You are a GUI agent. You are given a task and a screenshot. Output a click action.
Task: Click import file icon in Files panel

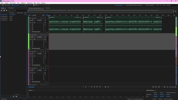pyautogui.click(x=4, y=11)
